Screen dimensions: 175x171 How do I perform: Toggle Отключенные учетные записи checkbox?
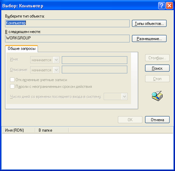coord(12,80)
